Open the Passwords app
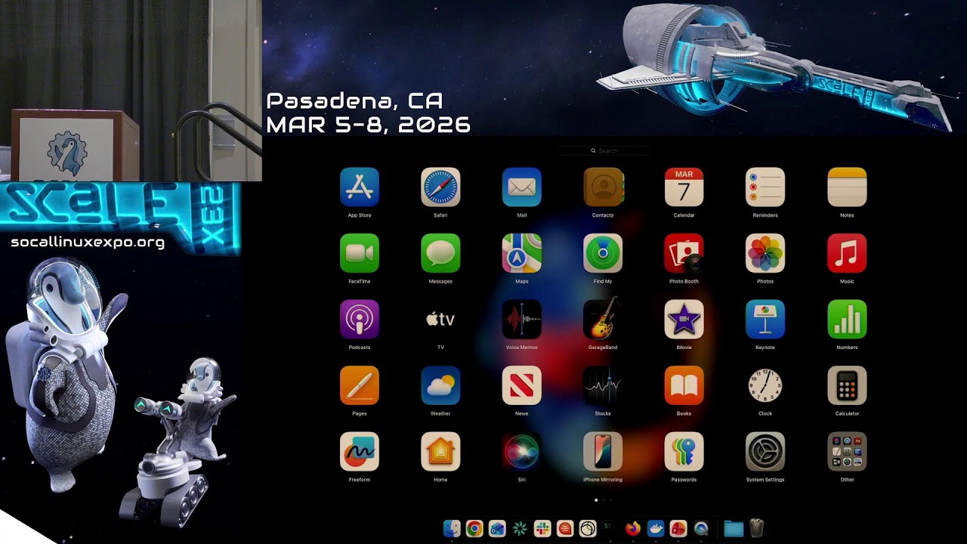The height and width of the screenshot is (544, 967). click(x=684, y=452)
